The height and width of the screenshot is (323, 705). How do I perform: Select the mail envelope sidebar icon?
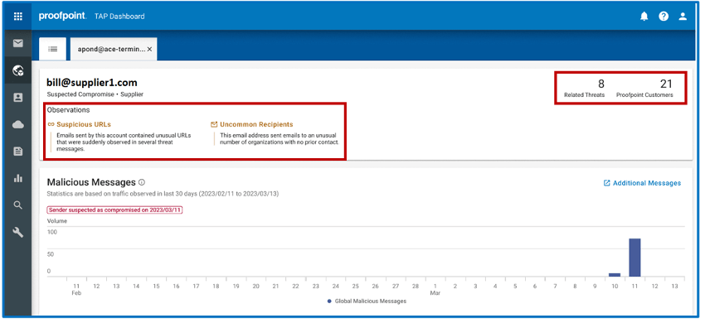[x=18, y=44]
